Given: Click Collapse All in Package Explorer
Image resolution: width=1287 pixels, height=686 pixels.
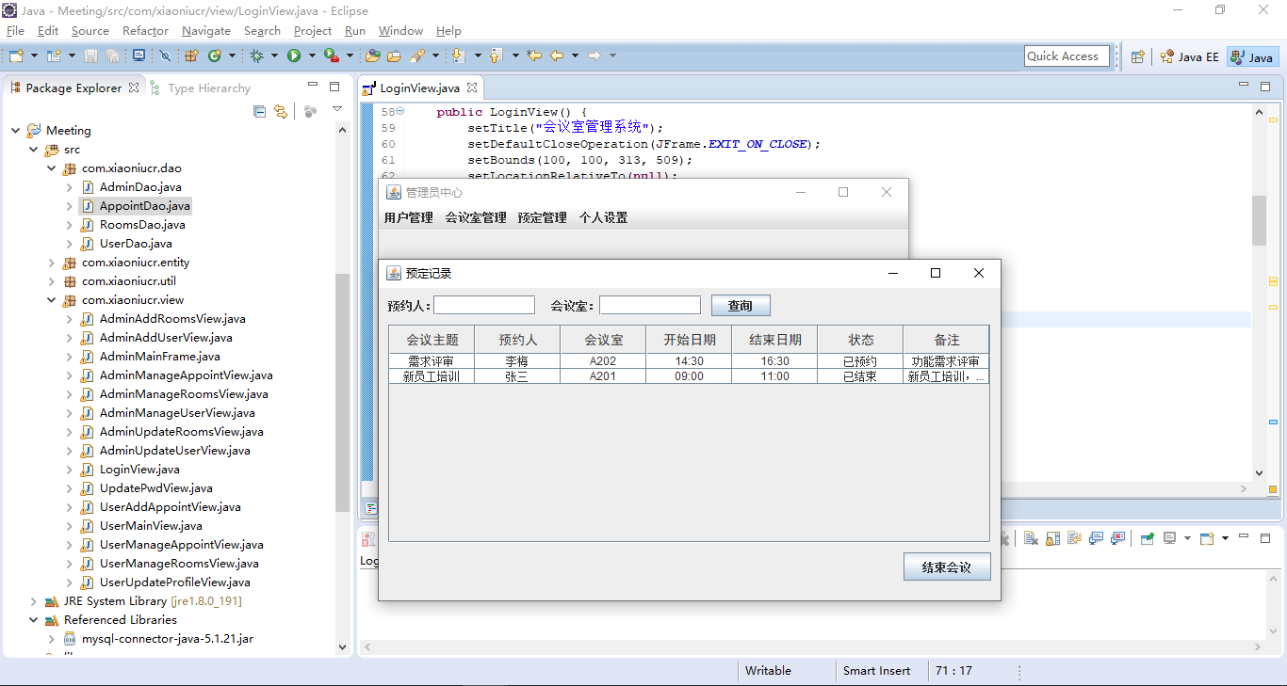Looking at the screenshot, I should click(x=259, y=111).
